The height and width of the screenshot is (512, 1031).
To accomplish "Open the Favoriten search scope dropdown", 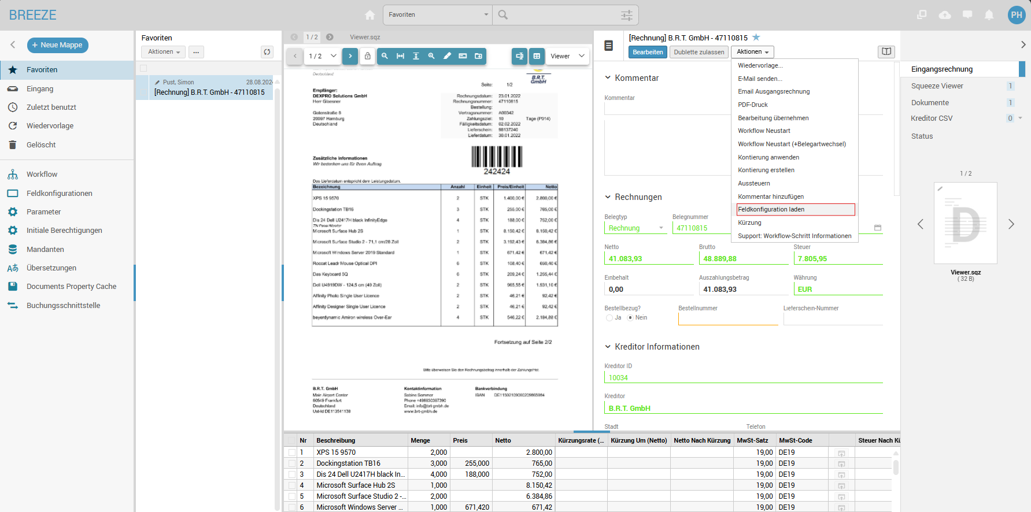I will (438, 15).
